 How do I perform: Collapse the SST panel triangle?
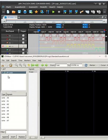pyautogui.click(x=1, y=69)
